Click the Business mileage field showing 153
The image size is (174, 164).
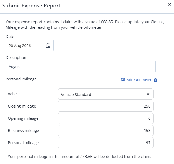[x=105, y=131]
